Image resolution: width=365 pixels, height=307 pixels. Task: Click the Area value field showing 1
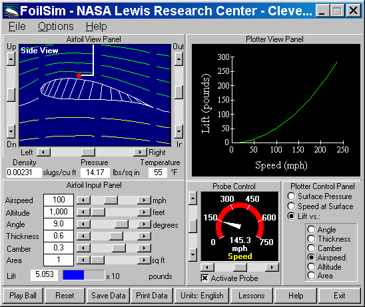tap(59, 260)
